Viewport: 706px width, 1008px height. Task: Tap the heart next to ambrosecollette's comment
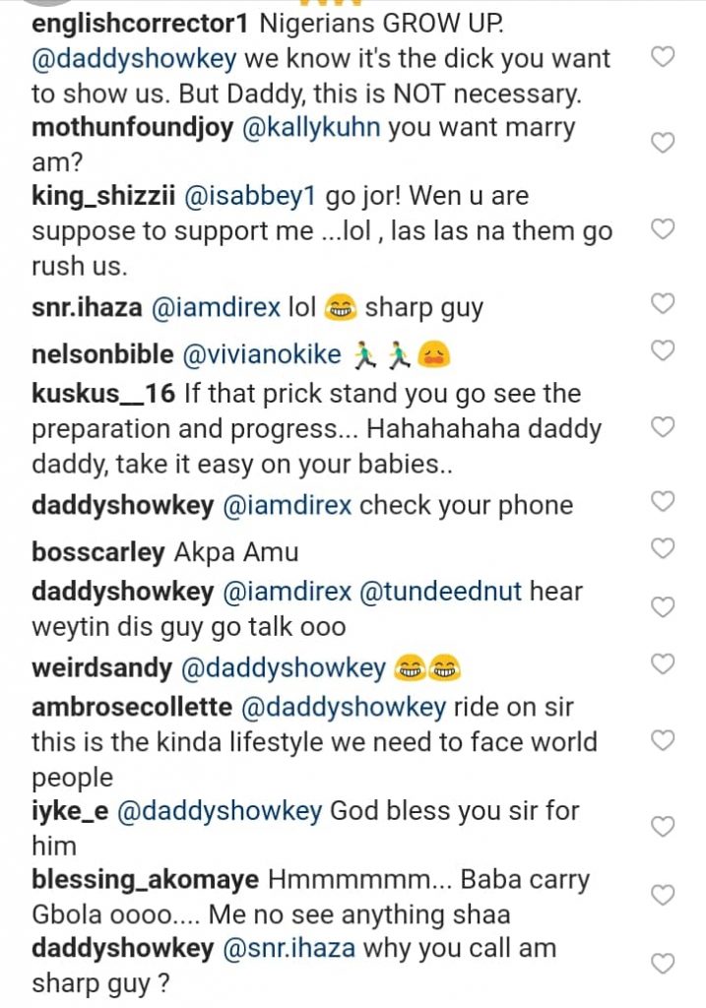[664, 739]
